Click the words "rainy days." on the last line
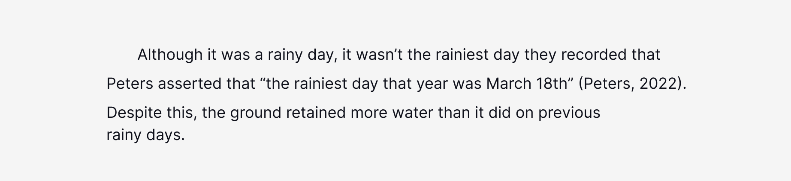Image resolution: width=791 pixels, height=181 pixels. click(145, 136)
